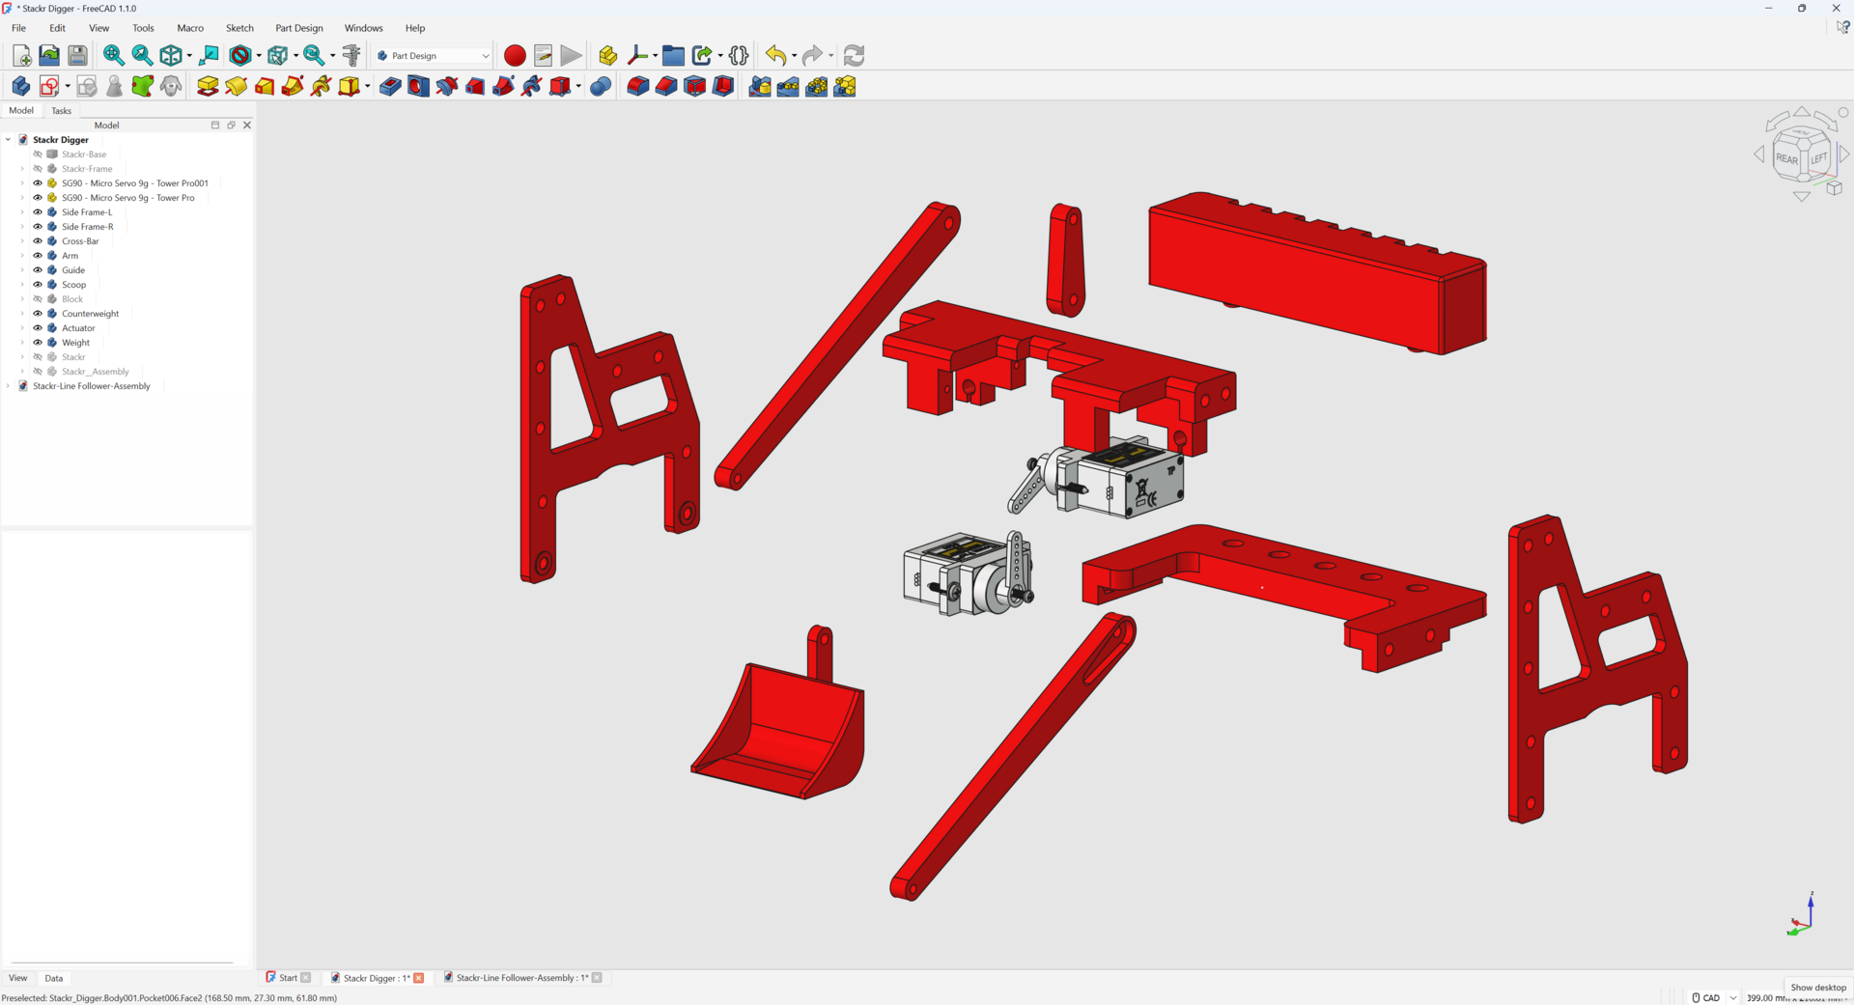Open the Macro menu

pos(190,28)
